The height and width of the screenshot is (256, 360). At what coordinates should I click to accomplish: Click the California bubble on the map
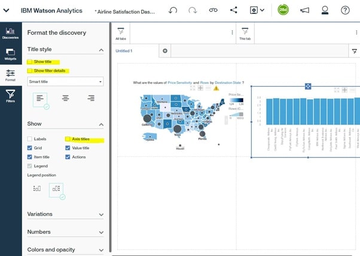[x=147, y=118]
